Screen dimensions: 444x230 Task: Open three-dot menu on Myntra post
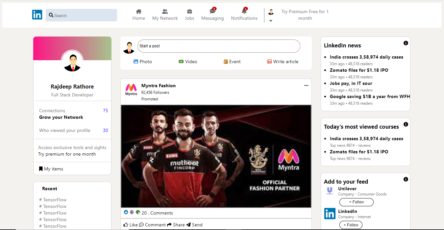(x=306, y=86)
